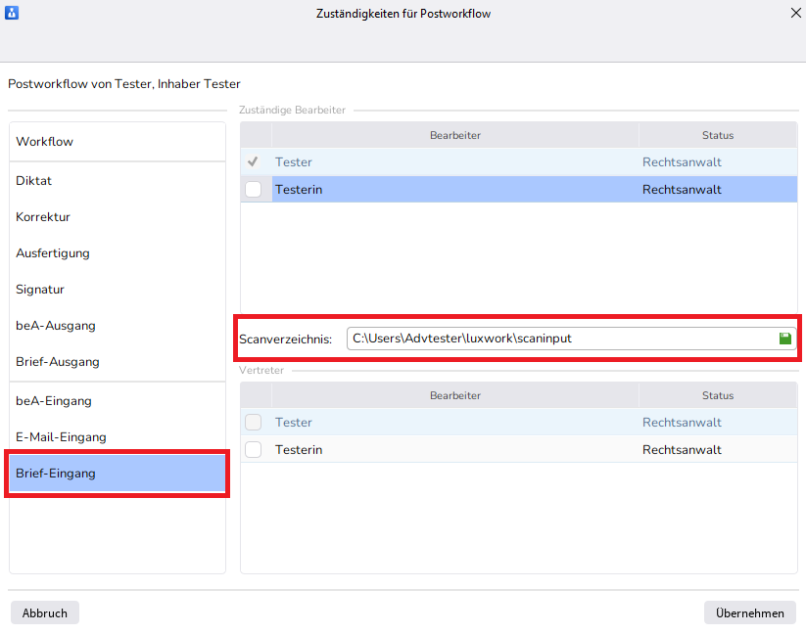806x634 pixels.
Task: Click the green save icon in Scanverzeichnis field
Action: pos(784,339)
